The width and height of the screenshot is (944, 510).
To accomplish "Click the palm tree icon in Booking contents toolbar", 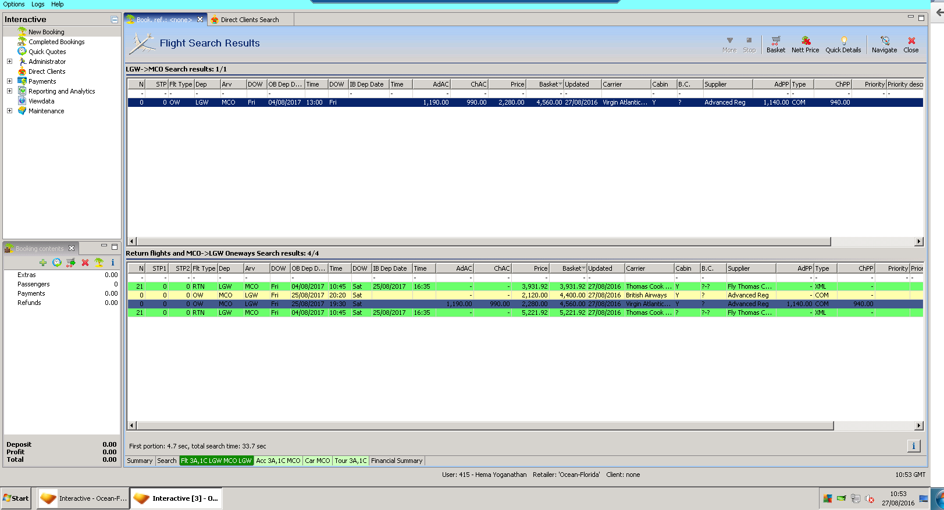I will (x=99, y=263).
